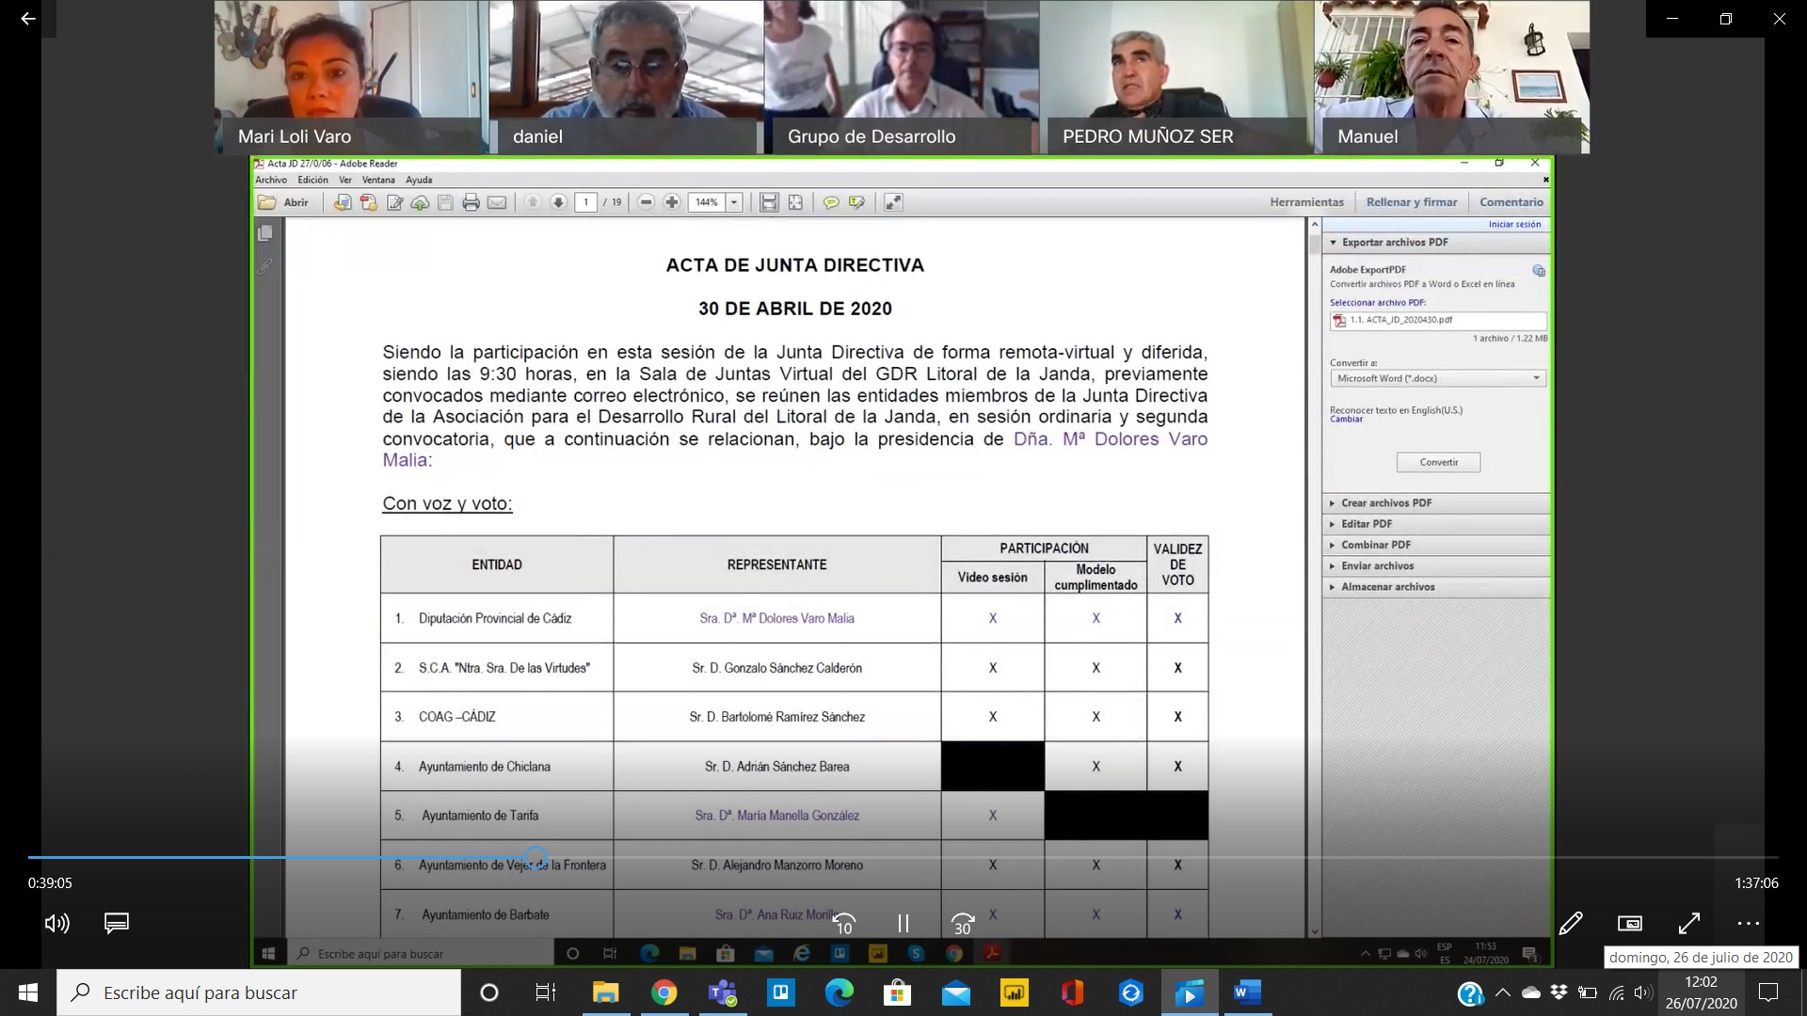Image resolution: width=1807 pixels, height=1016 pixels.
Task: Click the document's vertical scrollbar down arrow
Action: point(1315,931)
